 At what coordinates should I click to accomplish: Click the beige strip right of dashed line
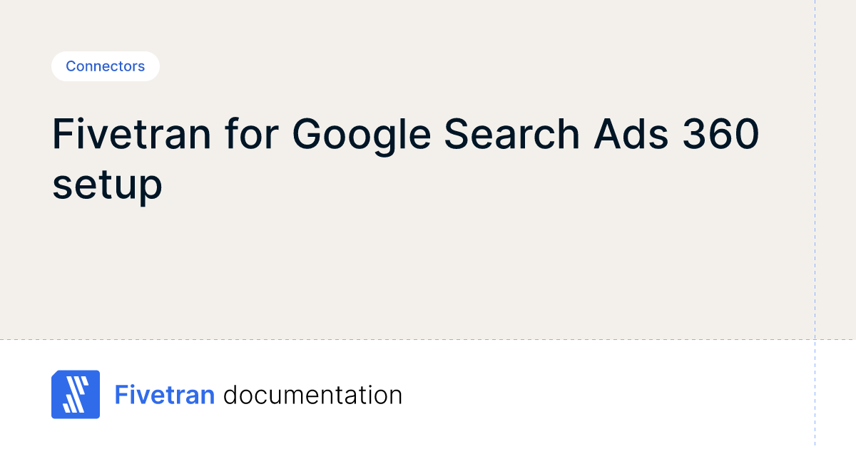click(835, 171)
